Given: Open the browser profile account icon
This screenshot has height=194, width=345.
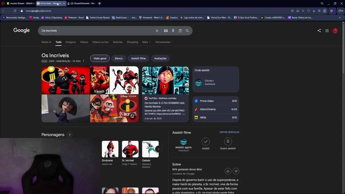Looking at the screenshot, I should click(325, 11).
